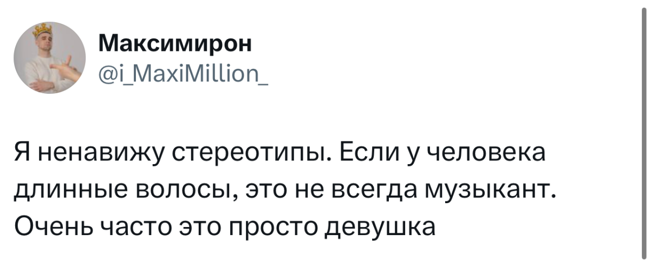Open Максимирон's profile avatar picture
This screenshot has width=651, height=266.
click(x=50, y=59)
